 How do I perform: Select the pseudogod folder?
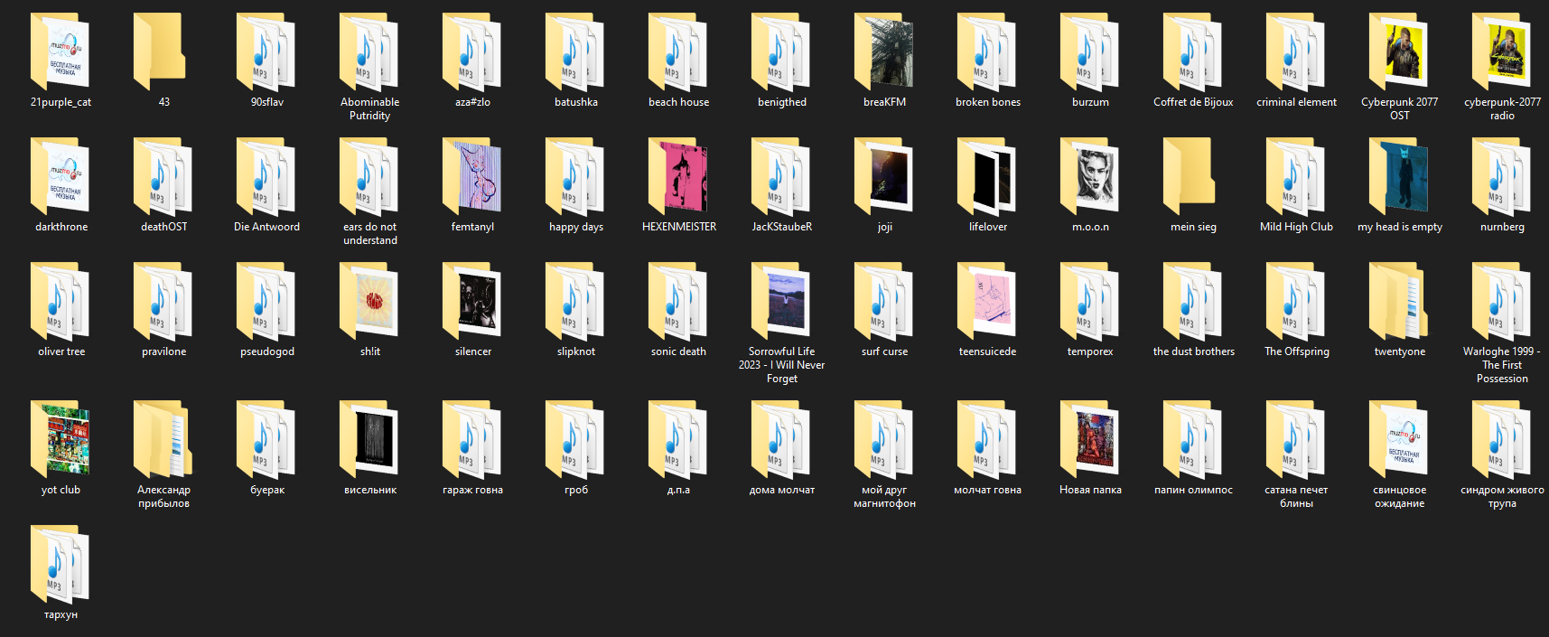[266, 300]
